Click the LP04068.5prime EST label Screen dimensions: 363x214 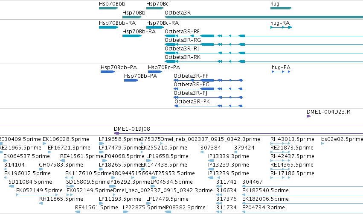coord(123,156)
